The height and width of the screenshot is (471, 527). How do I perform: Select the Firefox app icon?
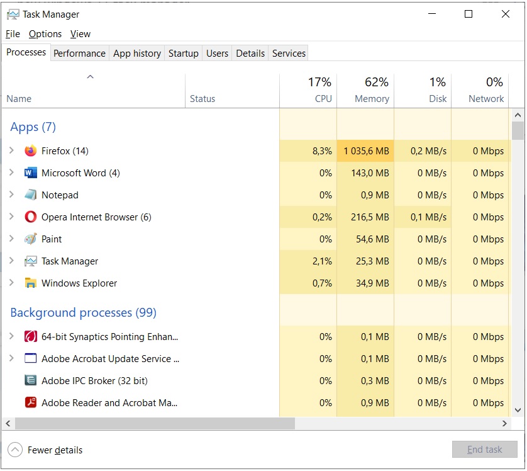(31, 150)
